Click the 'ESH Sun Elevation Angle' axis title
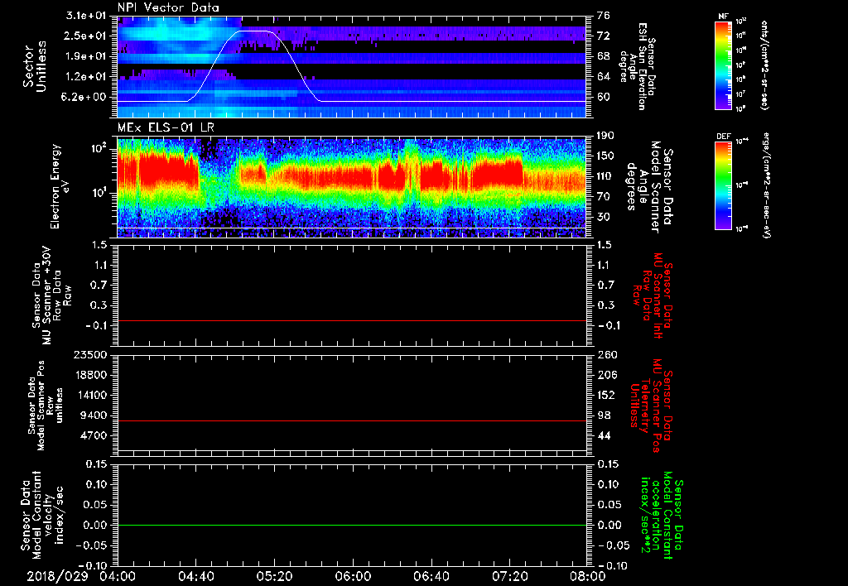Image resolution: width=848 pixels, height=586 pixels. point(638,66)
